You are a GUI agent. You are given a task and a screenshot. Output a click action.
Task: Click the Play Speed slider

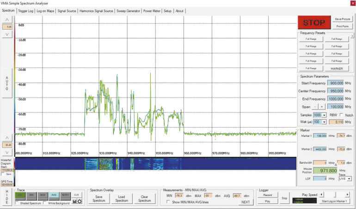(x=335, y=194)
